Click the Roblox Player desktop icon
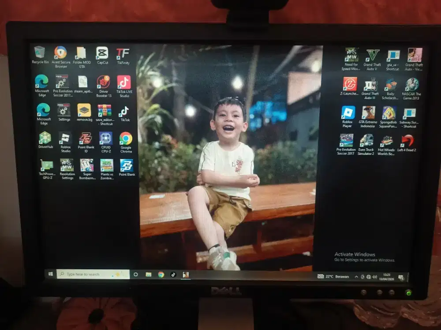This screenshot has width=441, height=330. 348,113
